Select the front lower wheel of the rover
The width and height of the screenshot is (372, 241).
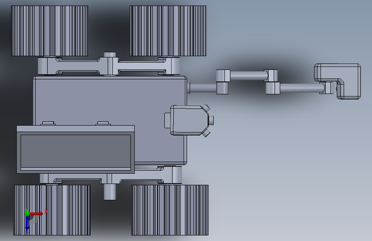coord(170,210)
